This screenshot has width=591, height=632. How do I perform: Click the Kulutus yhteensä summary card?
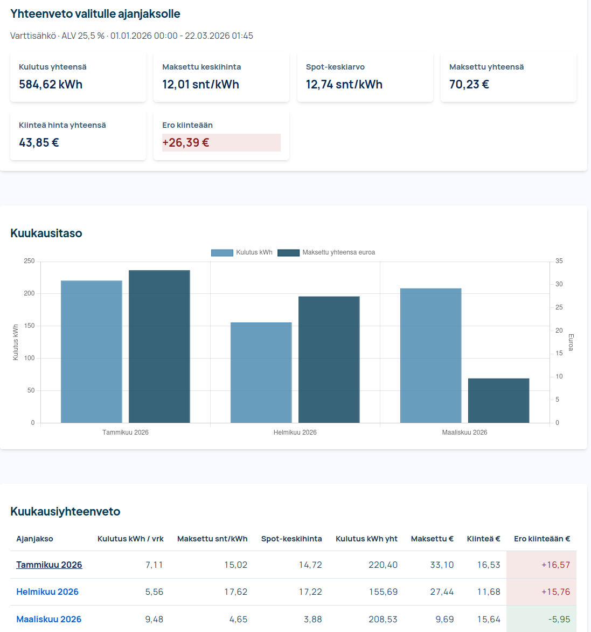[x=78, y=77]
